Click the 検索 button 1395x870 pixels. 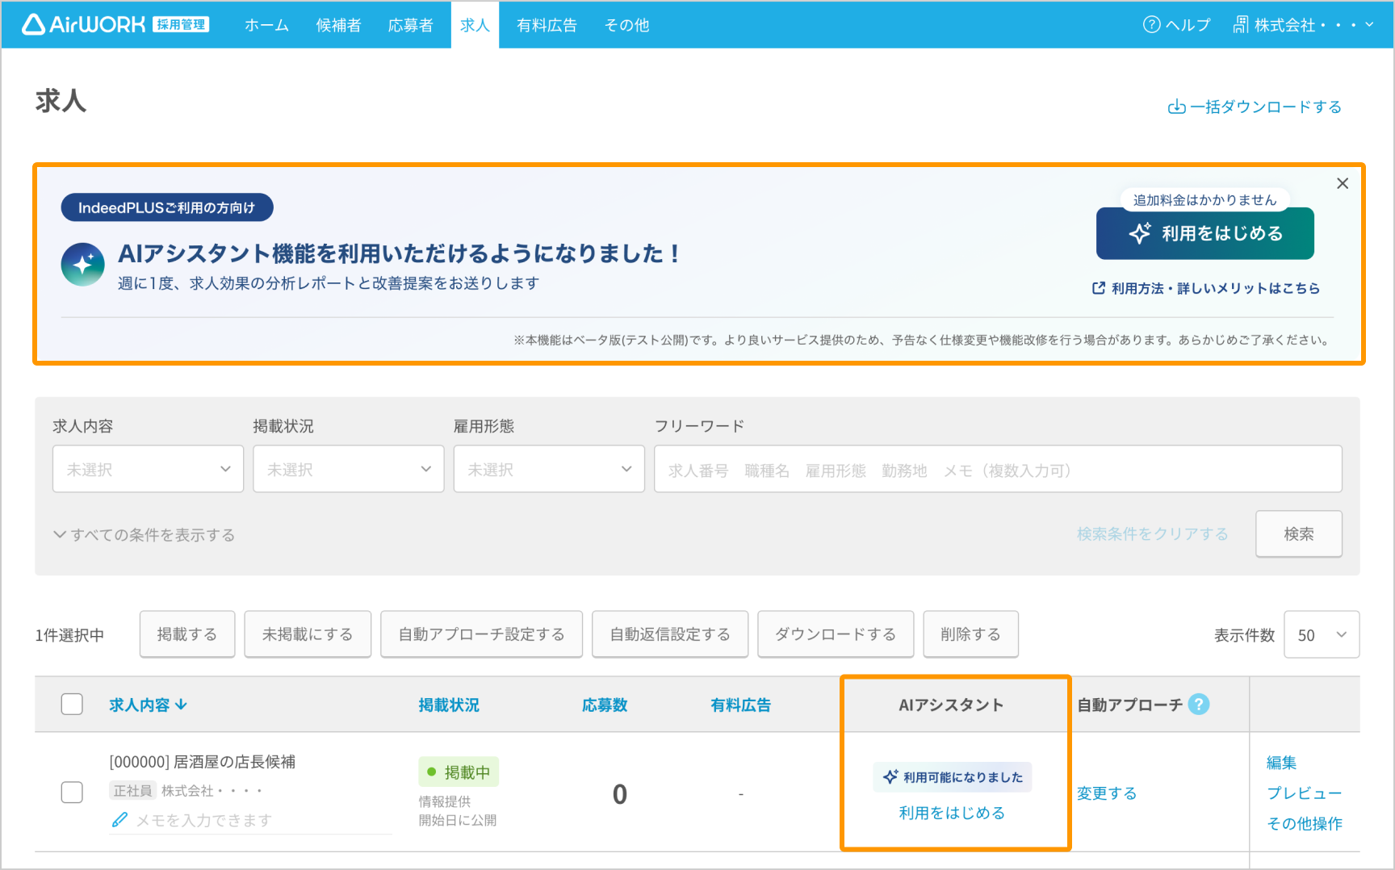coord(1299,533)
